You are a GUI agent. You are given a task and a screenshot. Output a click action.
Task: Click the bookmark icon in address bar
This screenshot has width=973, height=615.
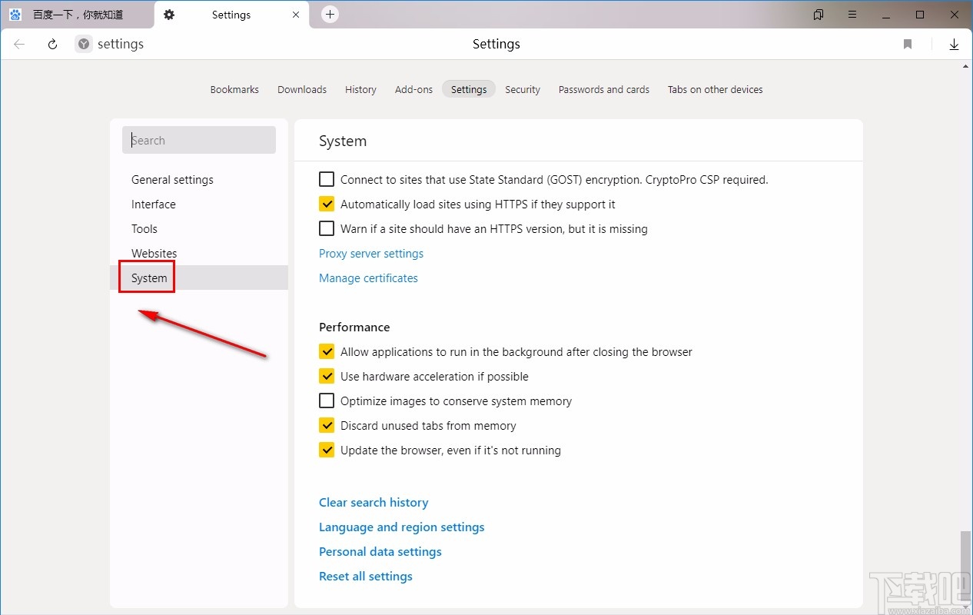(x=908, y=45)
